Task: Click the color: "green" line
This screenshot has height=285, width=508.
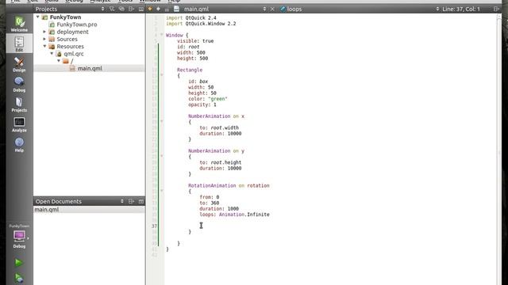Action: (x=208, y=99)
